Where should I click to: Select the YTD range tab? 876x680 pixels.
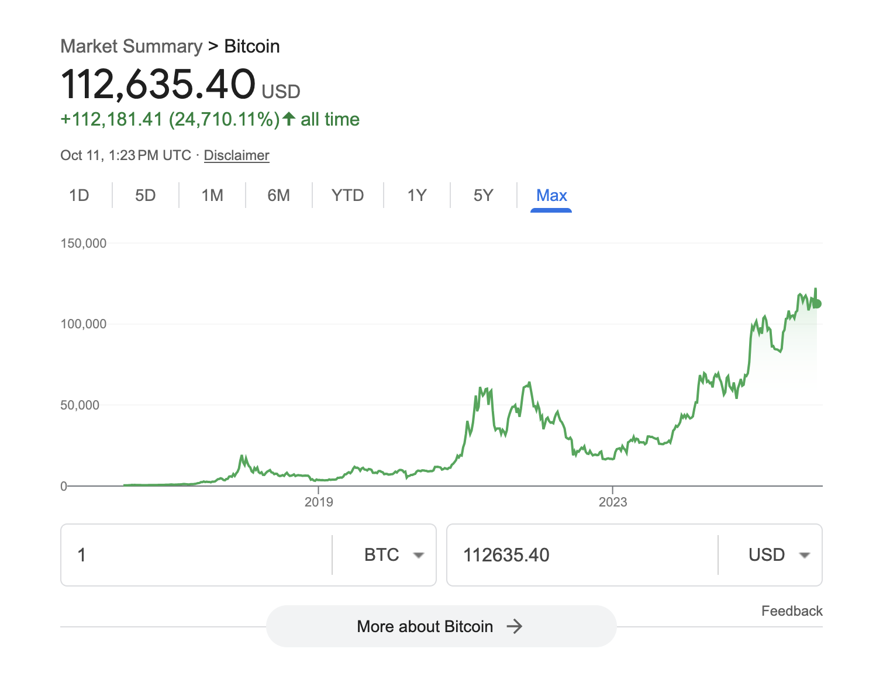(347, 195)
